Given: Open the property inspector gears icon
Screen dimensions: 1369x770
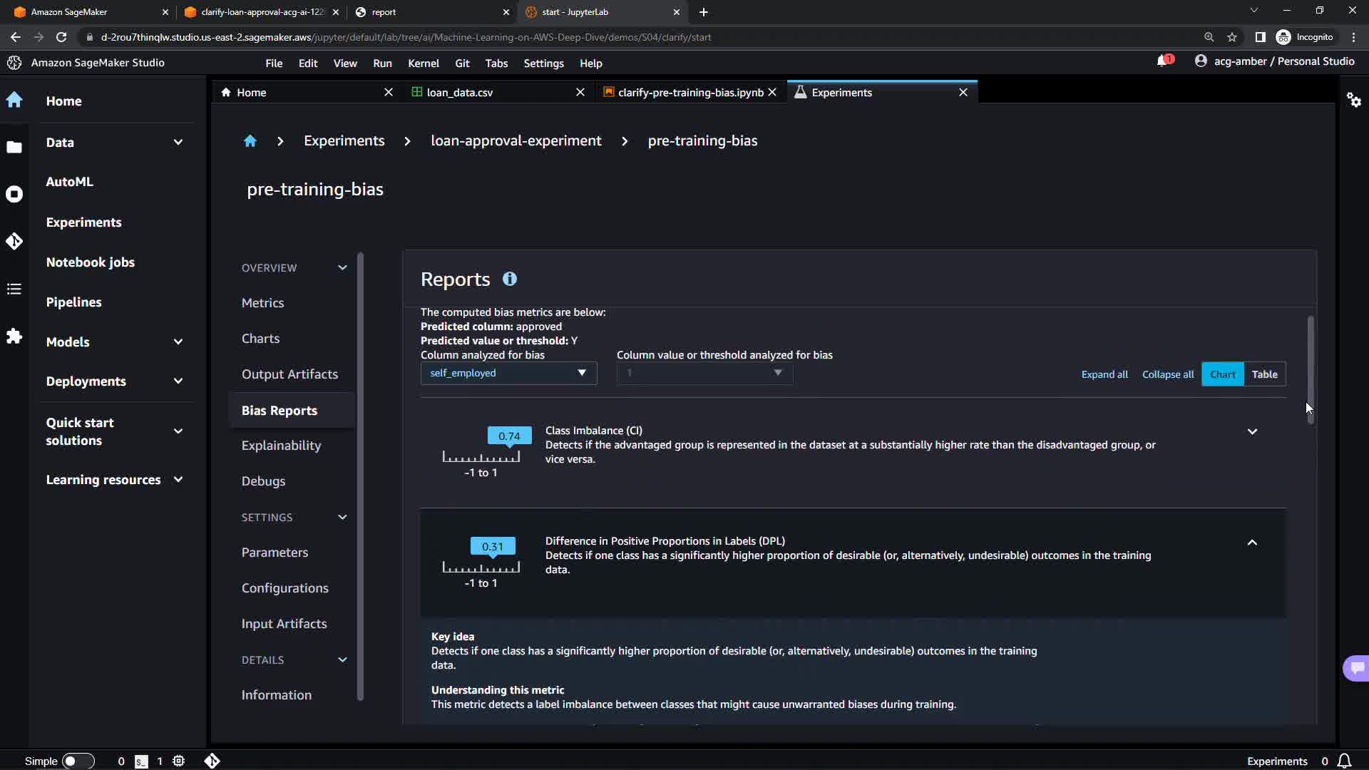Looking at the screenshot, I should pos(1353,100).
